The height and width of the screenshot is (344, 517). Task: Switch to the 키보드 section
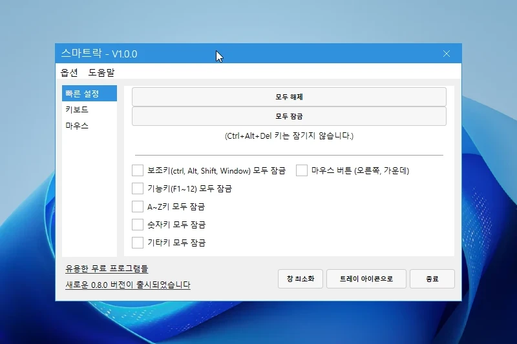pyautogui.click(x=89, y=109)
